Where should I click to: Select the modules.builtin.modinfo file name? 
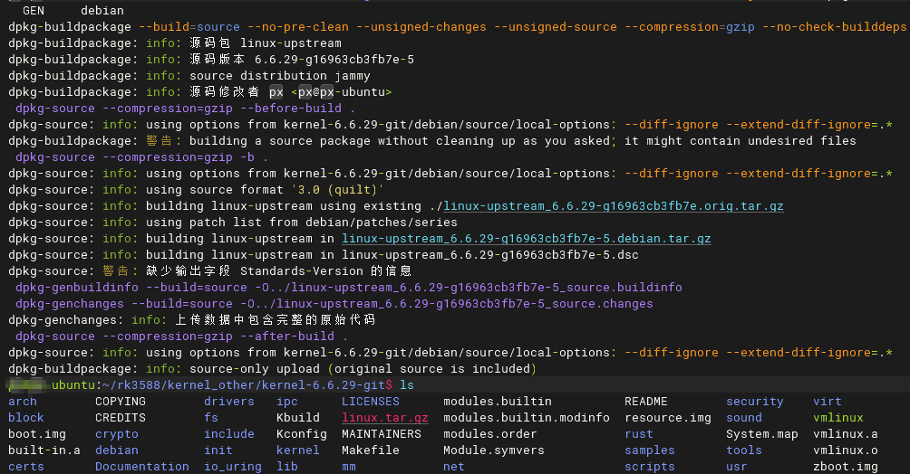tap(527, 418)
